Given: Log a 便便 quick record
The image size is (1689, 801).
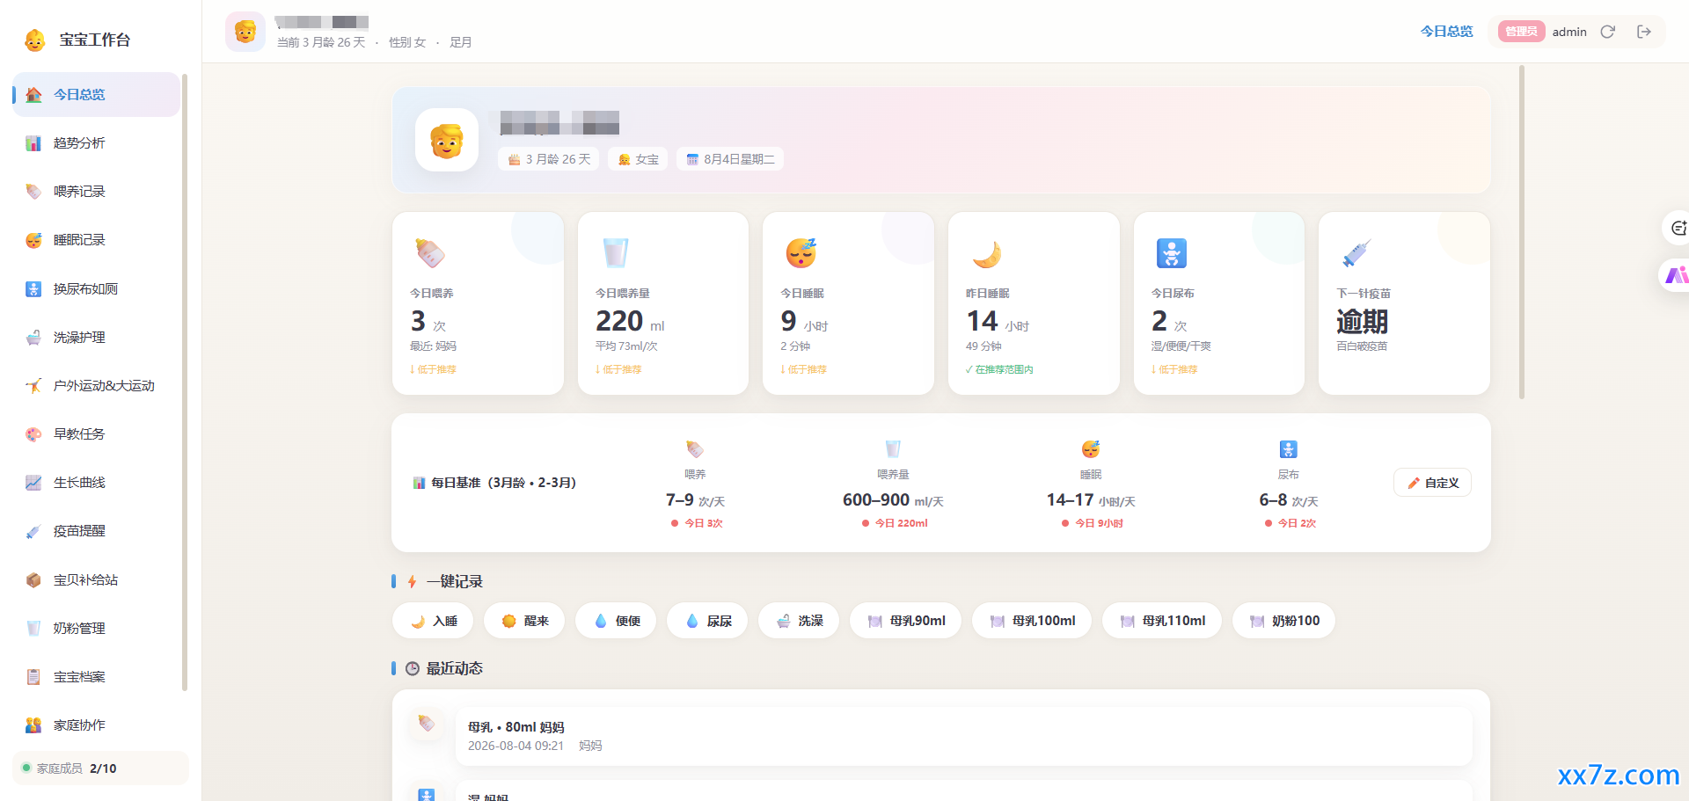Looking at the screenshot, I should click(617, 621).
